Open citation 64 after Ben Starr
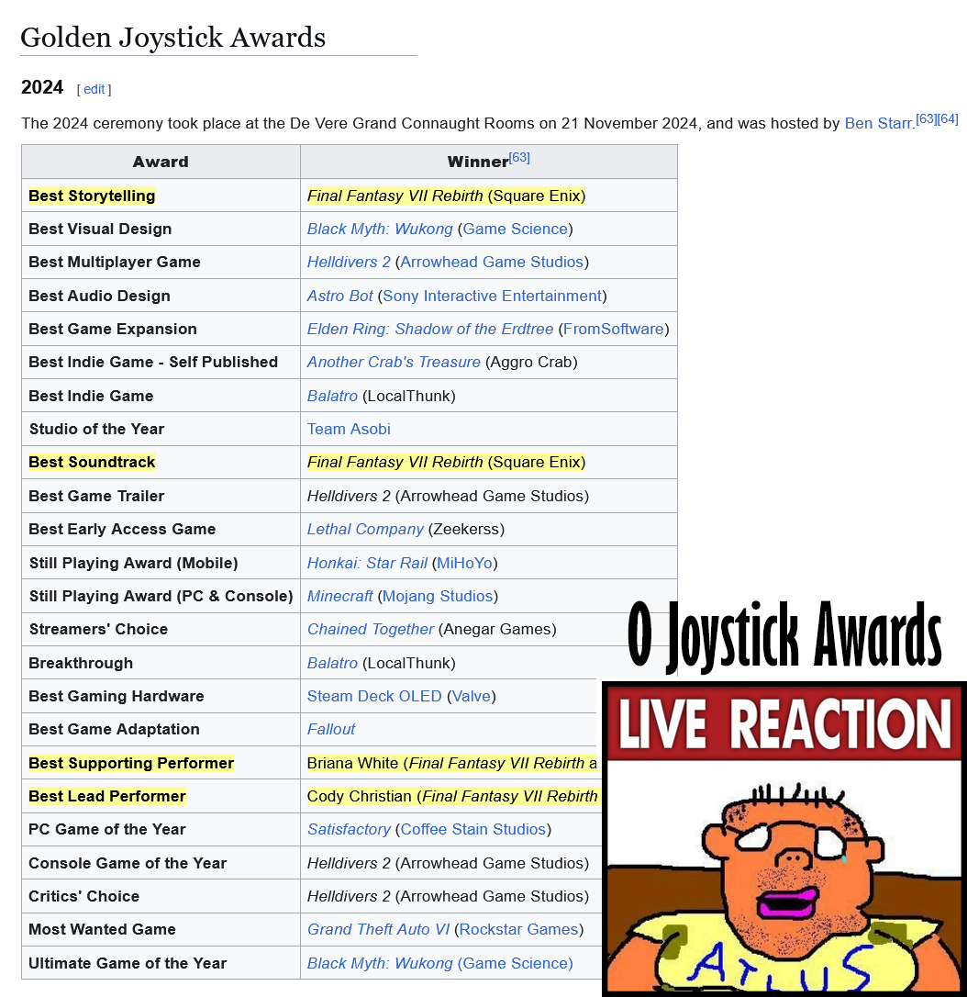Viewport: 967px width, 997px height. click(x=948, y=119)
